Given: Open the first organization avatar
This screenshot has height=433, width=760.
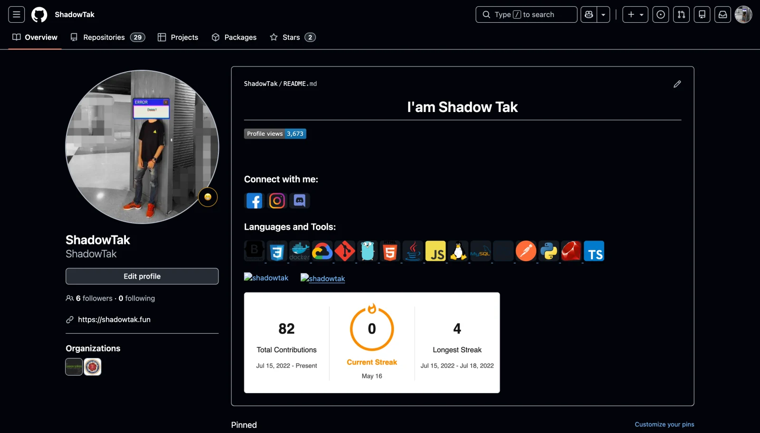Looking at the screenshot, I should tap(74, 367).
